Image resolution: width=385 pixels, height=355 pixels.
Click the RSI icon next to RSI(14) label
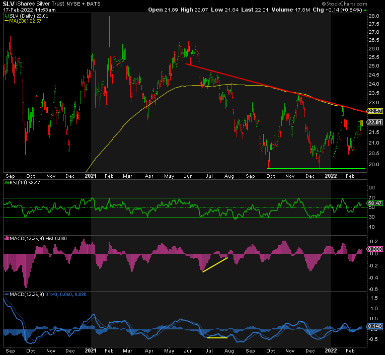point(7,183)
